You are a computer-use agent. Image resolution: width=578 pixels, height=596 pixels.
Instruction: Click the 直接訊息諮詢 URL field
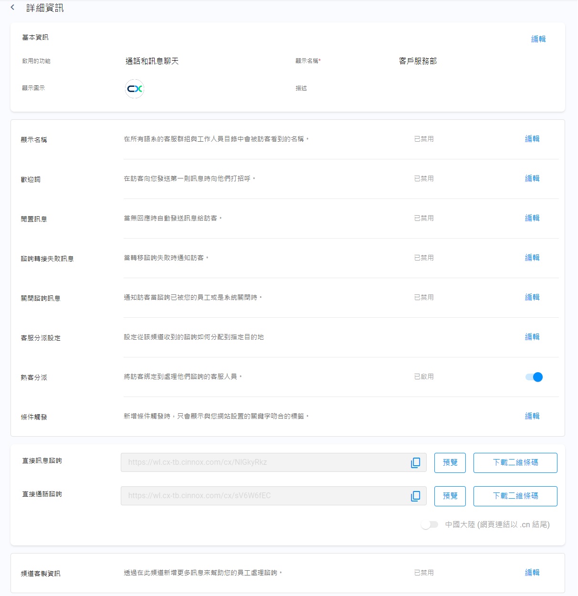point(273,462)
